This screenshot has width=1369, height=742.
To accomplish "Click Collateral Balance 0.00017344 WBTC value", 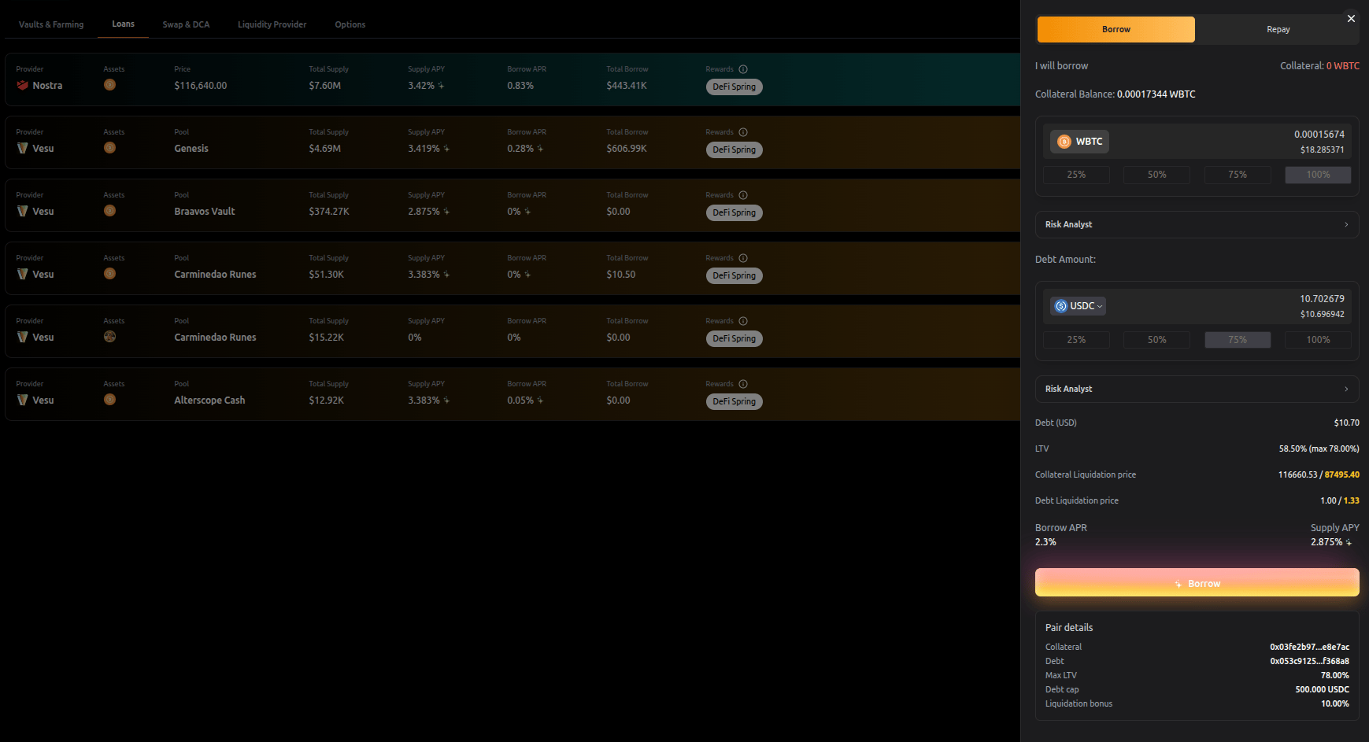I will point(1156,94).
